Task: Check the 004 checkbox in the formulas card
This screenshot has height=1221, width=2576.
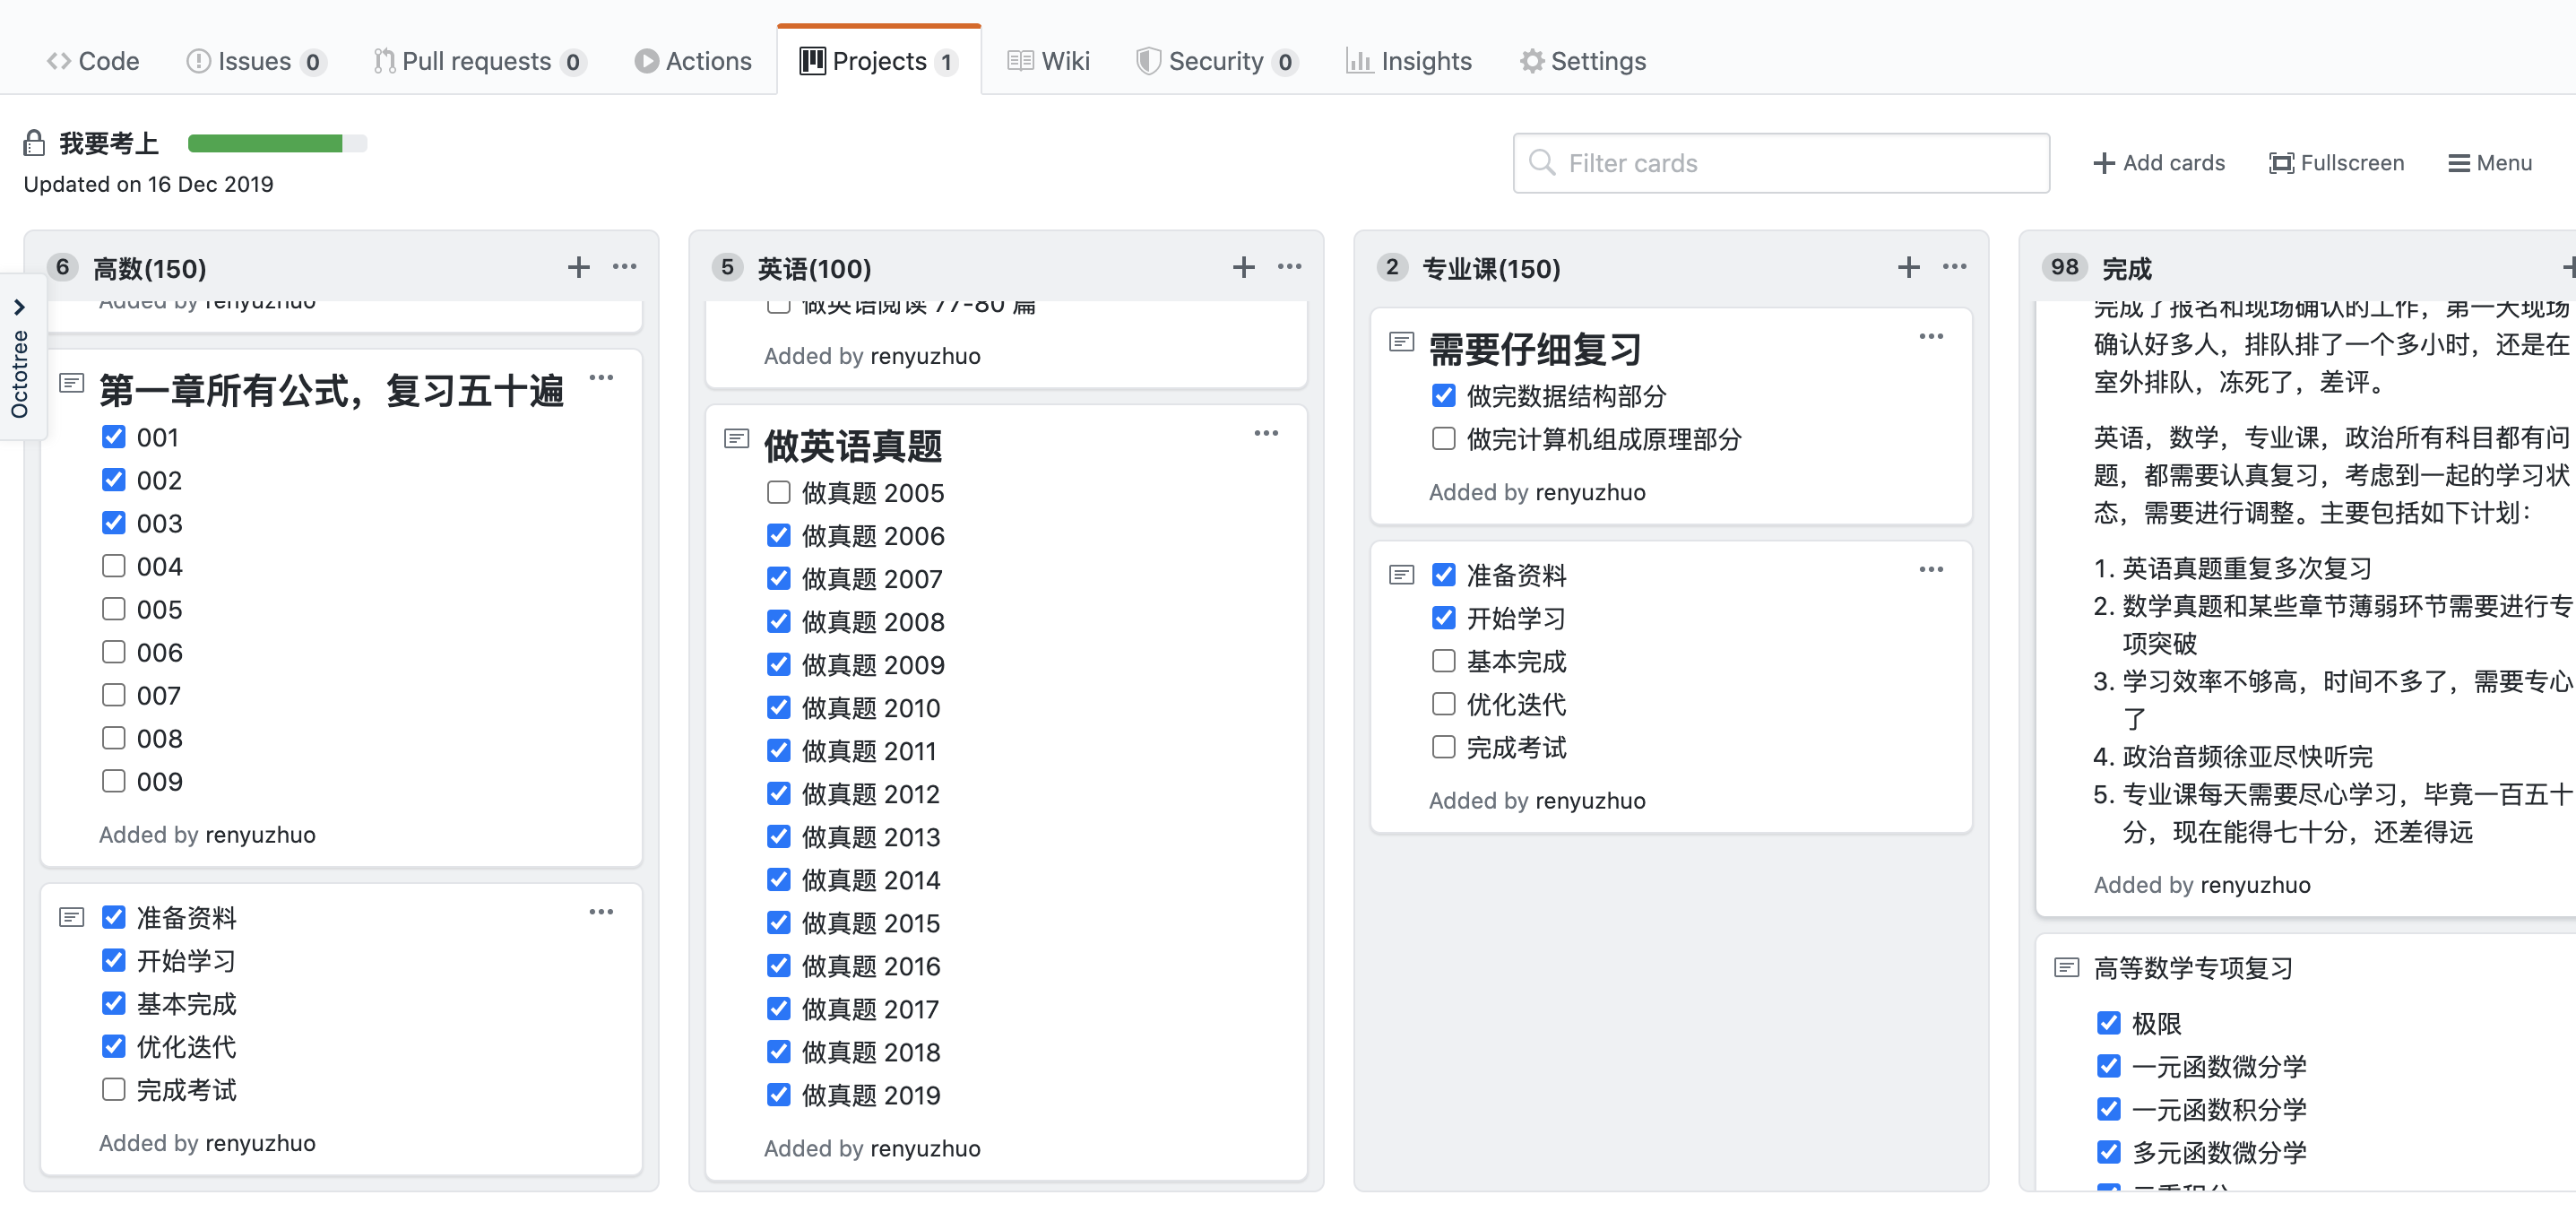Action: [x=113, y=566]
